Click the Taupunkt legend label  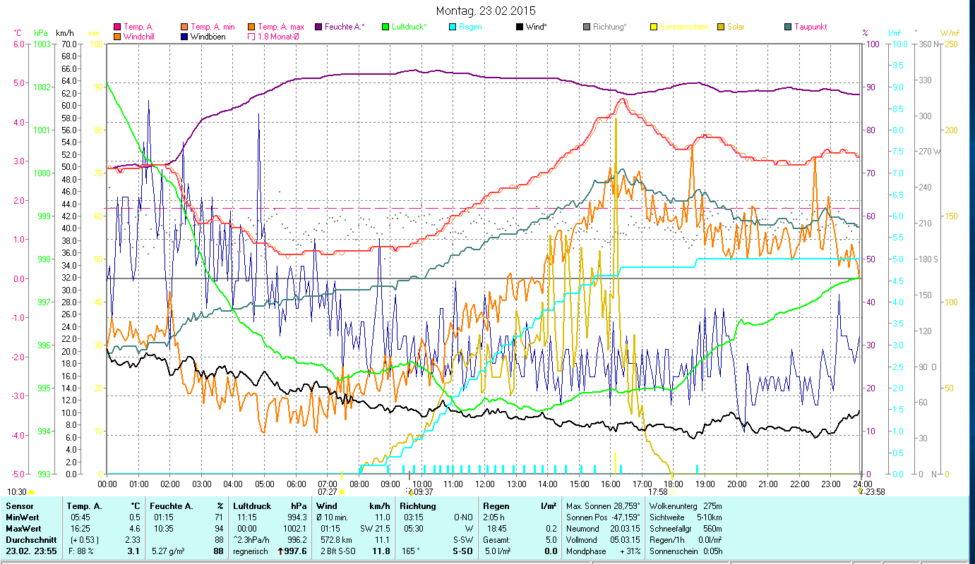[810, 27]
